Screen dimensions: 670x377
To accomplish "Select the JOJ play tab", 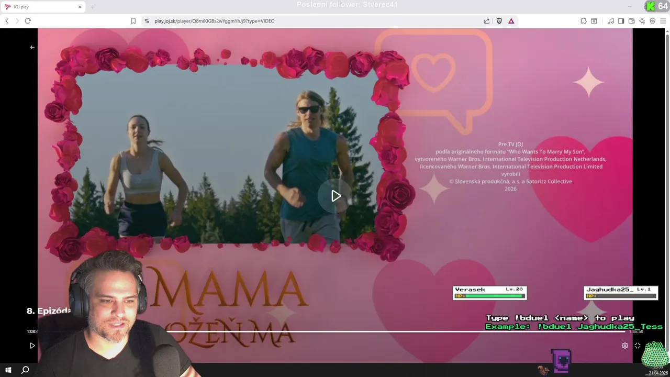I will pyautogui.click(x=44, y=7).
